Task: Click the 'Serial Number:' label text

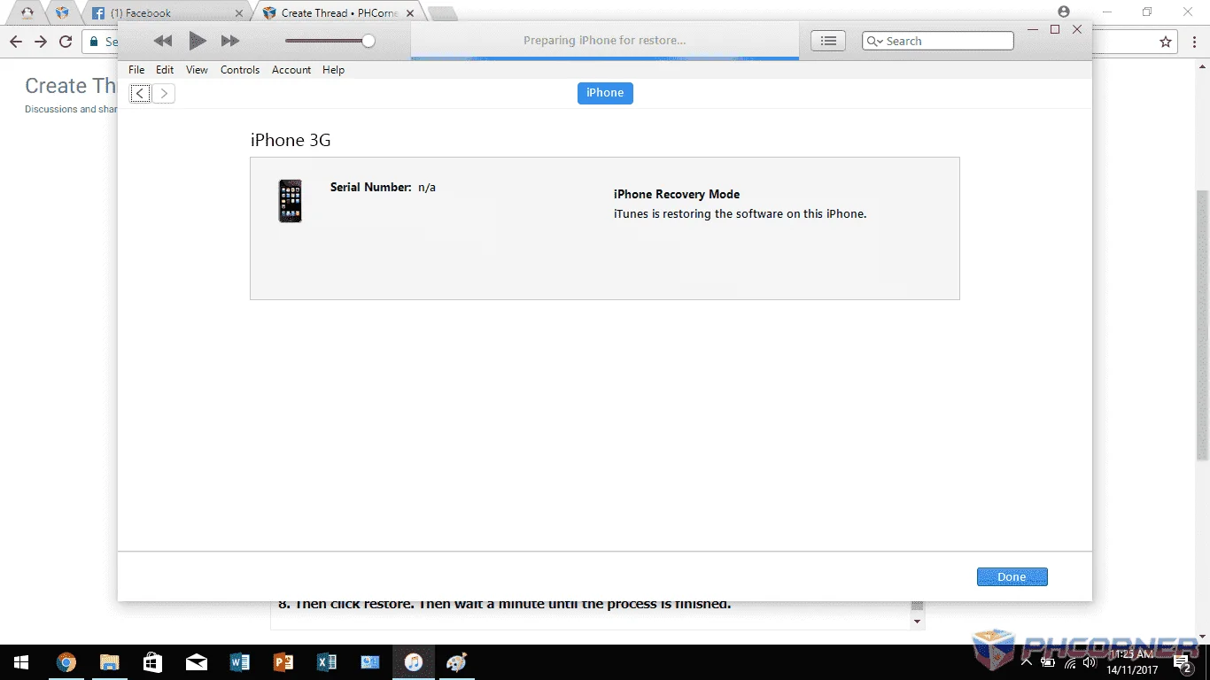Action: [x=371, y=187]
